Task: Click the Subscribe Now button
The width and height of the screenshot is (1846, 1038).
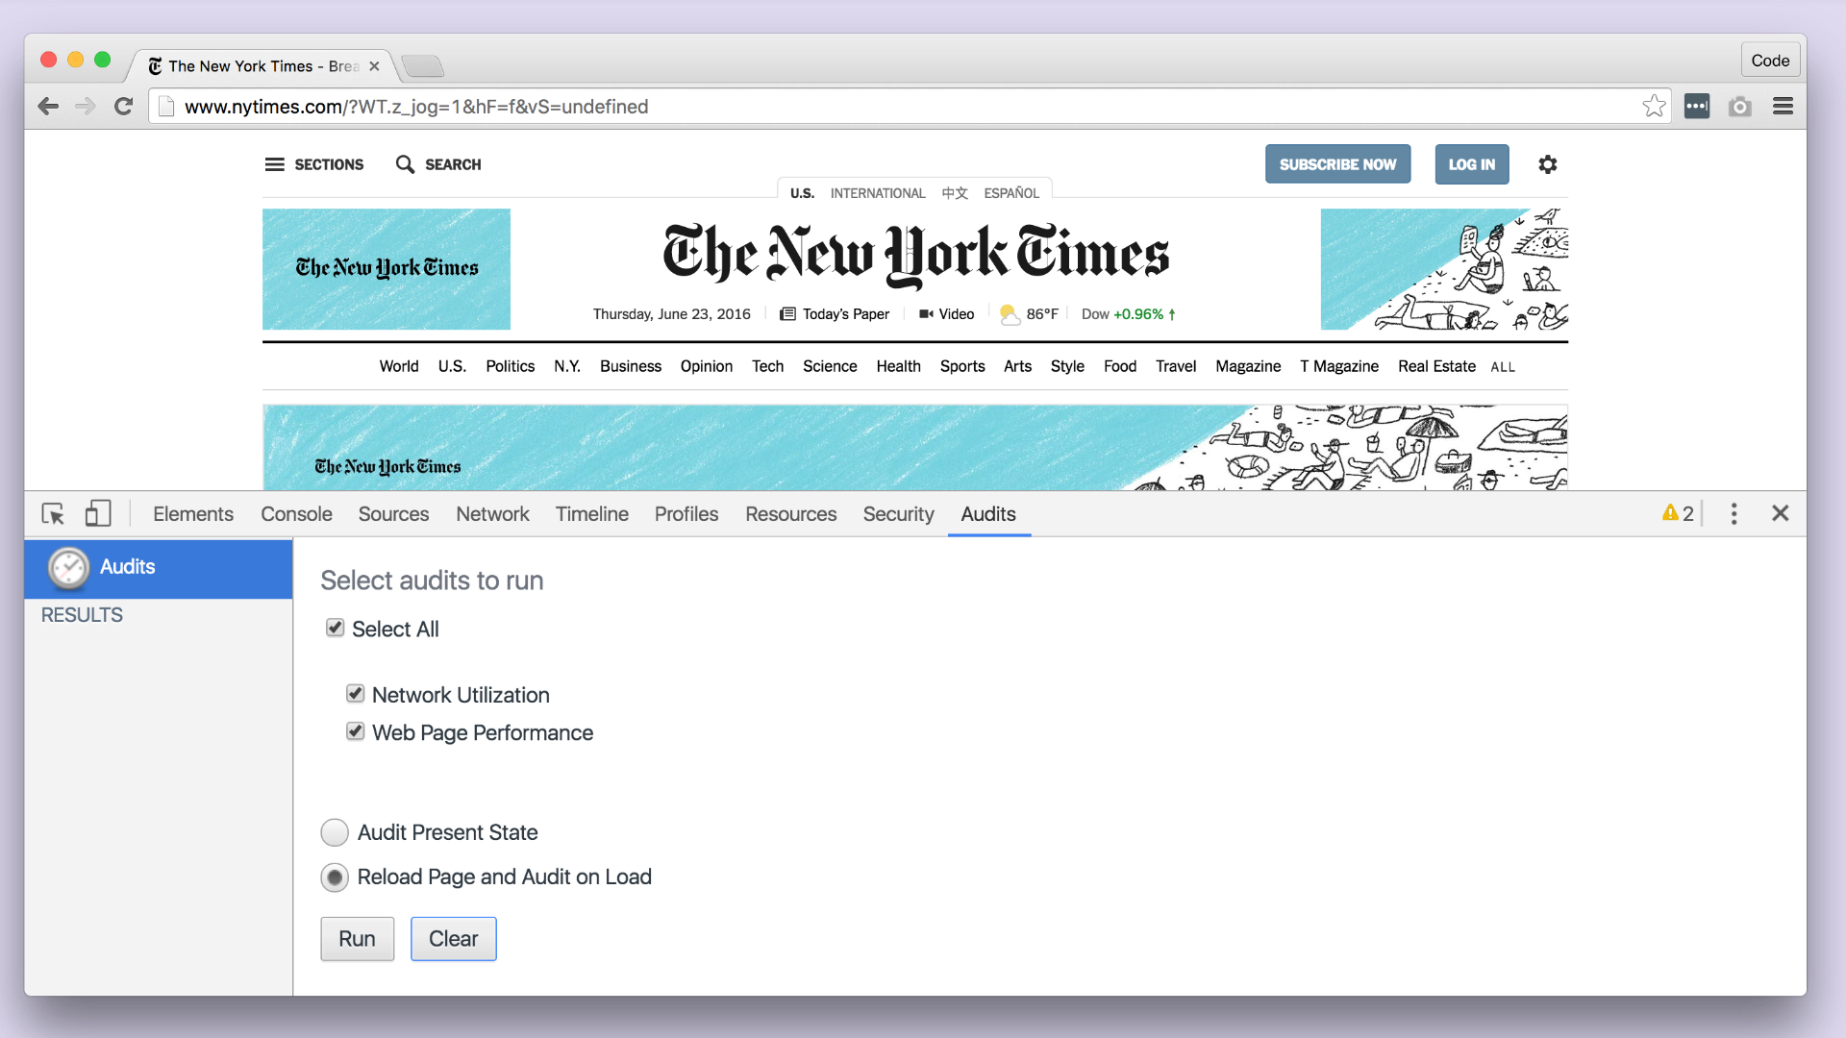Action: tap(1337, 164)
